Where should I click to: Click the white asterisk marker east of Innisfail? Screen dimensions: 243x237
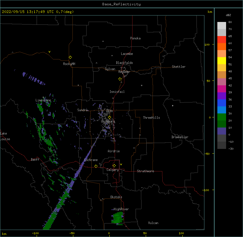pos(142,85)
